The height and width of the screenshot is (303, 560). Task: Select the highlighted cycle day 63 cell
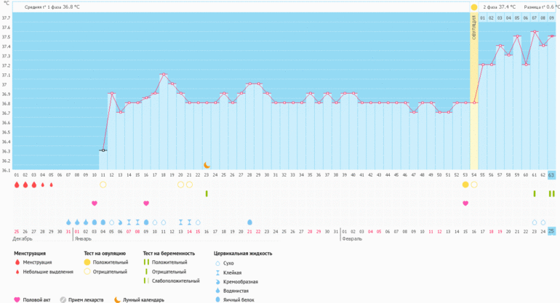coord(551,175)
